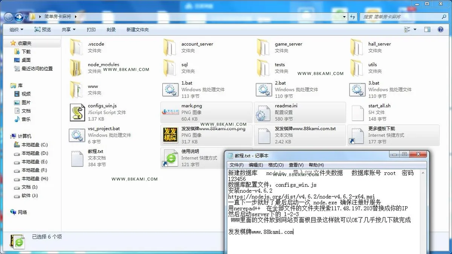Open the 视频 library
Screen dimensions: 452x254
26,94
